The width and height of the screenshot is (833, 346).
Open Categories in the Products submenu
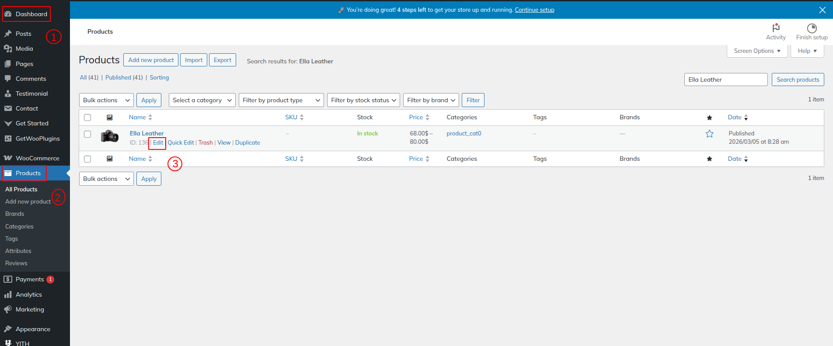(x=19, y=226)
